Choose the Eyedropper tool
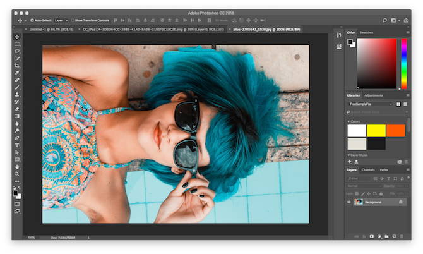The width and height of the screenshot is (423, 254). tap(17, 73)
